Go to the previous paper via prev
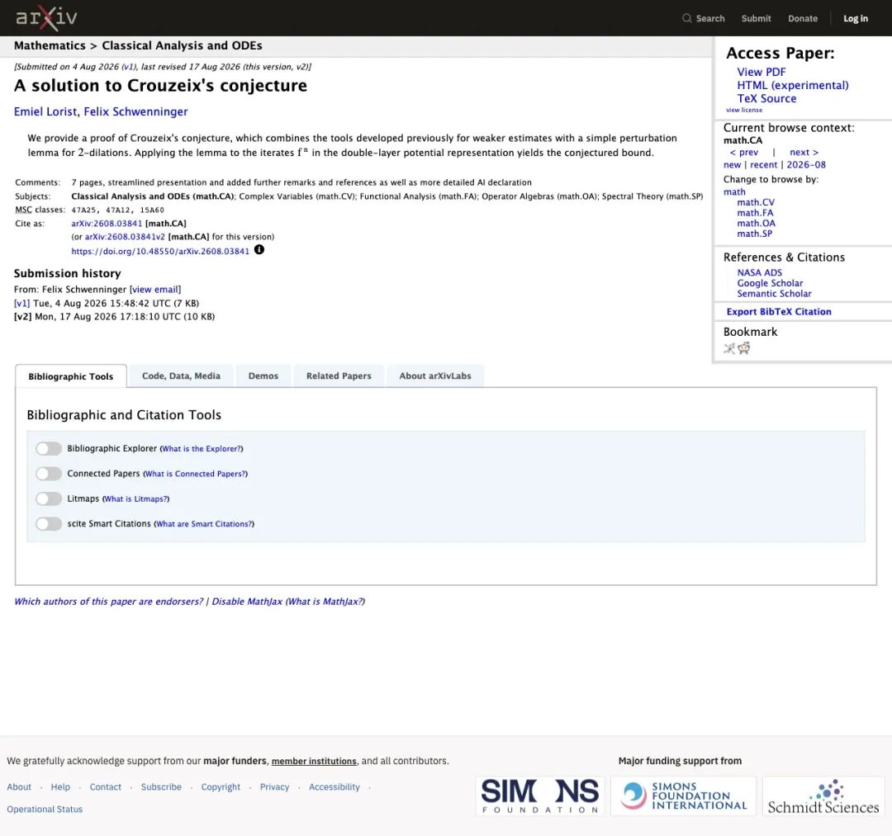This screenshot has width=892, height=836. click(744, 153)
